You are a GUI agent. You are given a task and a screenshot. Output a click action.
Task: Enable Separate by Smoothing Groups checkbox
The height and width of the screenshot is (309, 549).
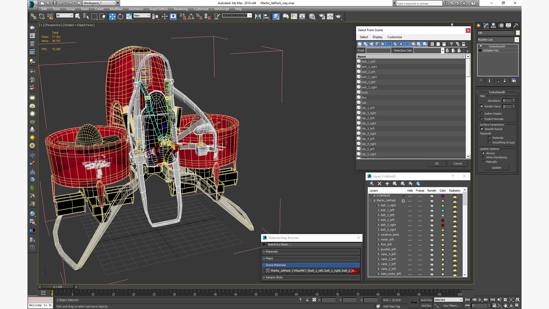[490, 142]
